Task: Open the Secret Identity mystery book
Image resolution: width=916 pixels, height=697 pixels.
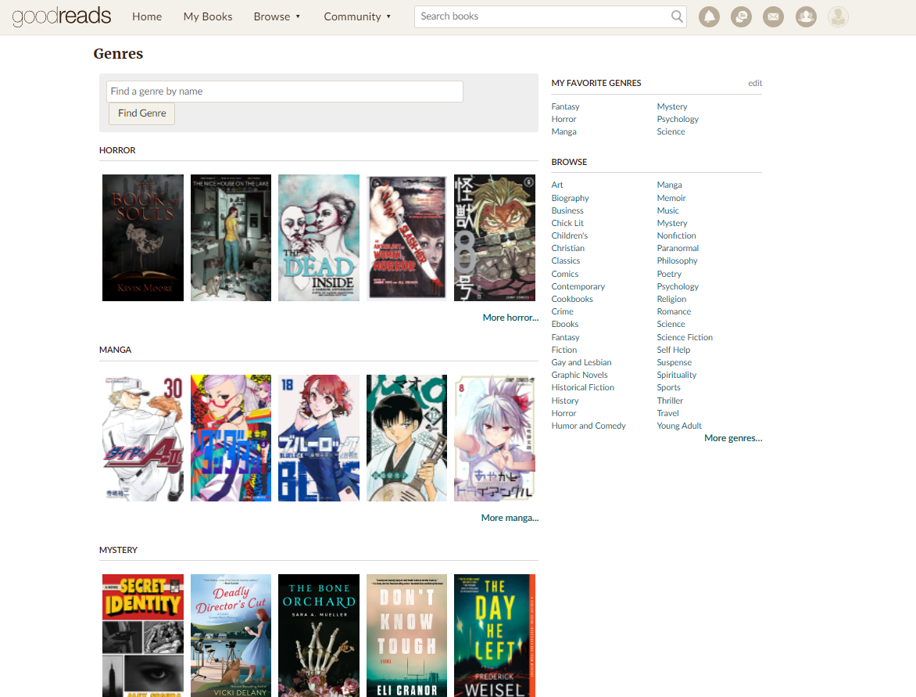Action: 143,635
